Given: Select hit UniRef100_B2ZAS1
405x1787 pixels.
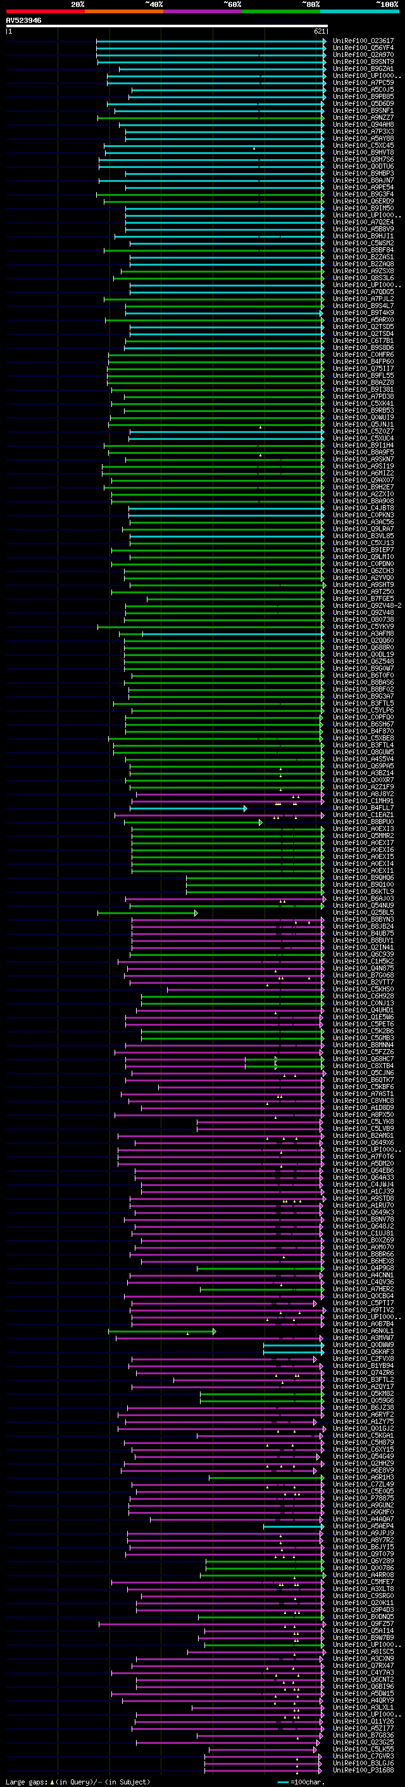Looking at the screenshot, I should point(363,257).
